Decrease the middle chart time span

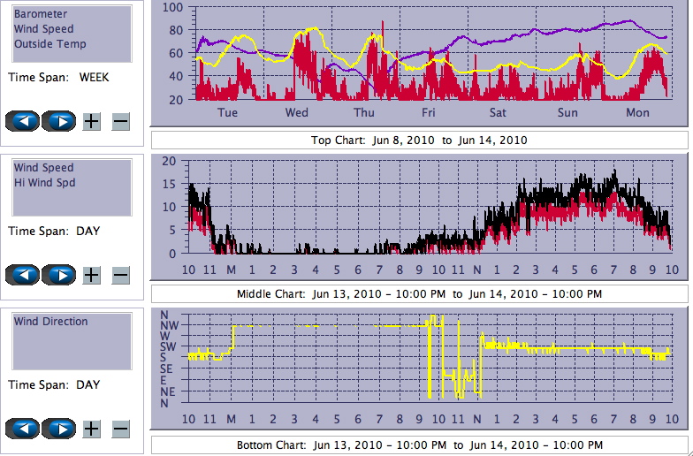(x=121, y=275)
